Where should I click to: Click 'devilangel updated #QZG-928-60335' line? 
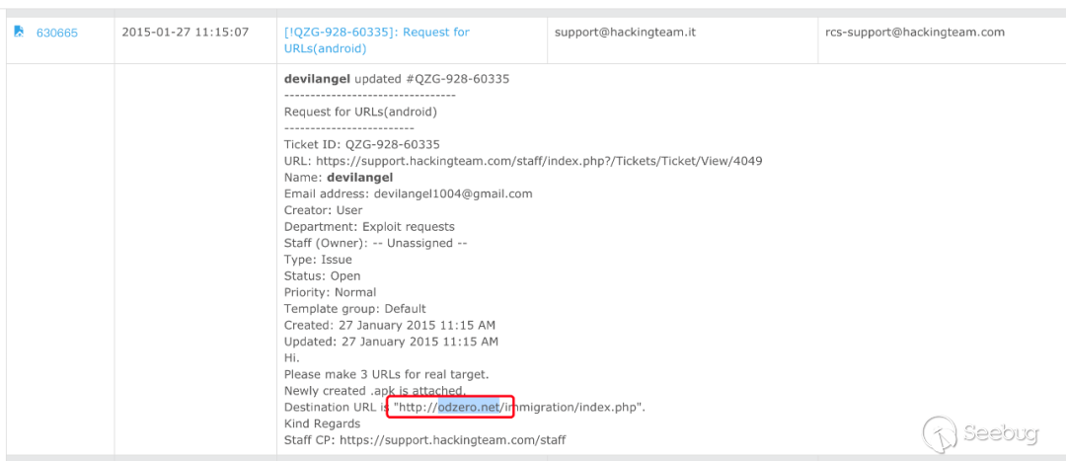[397, 79]
